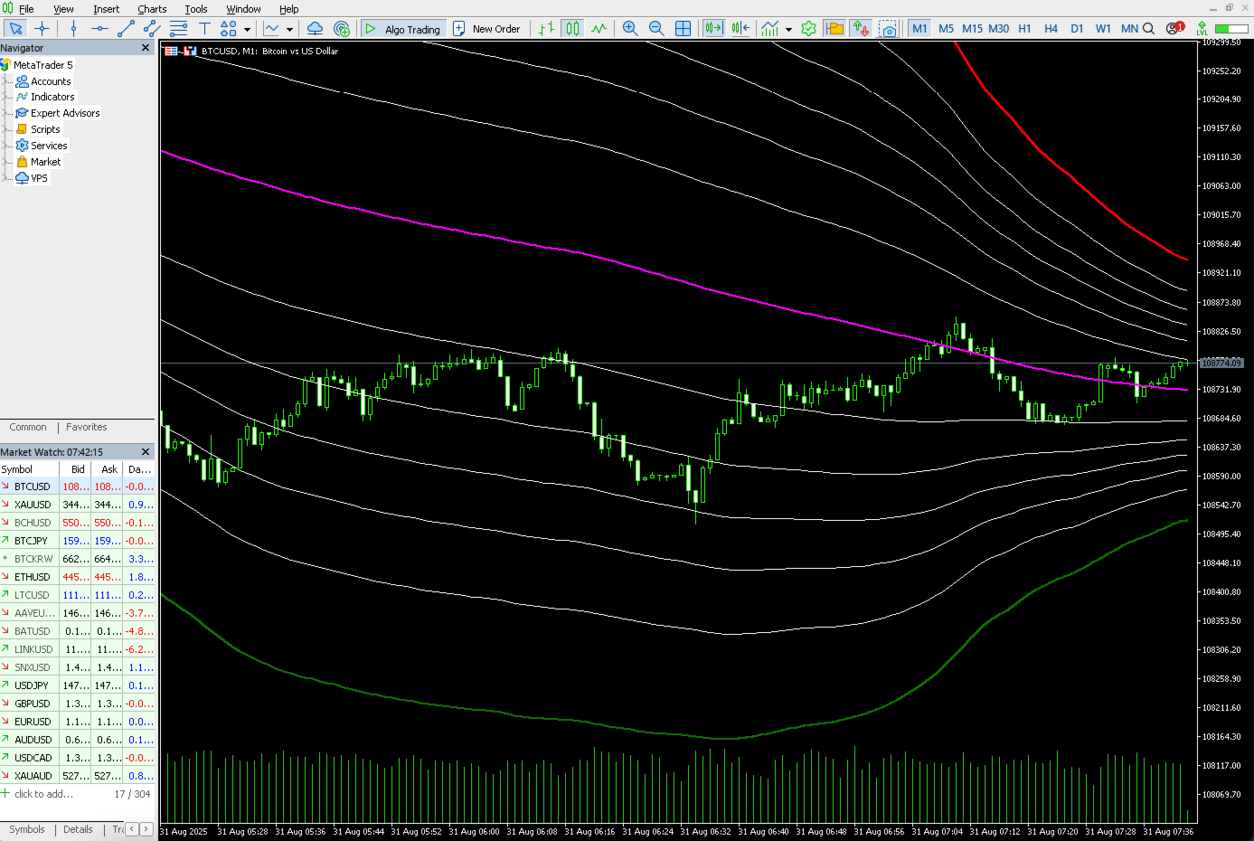1254x841 pixels.
Task: Switch chart to line chart type
Action: [599, 29]
